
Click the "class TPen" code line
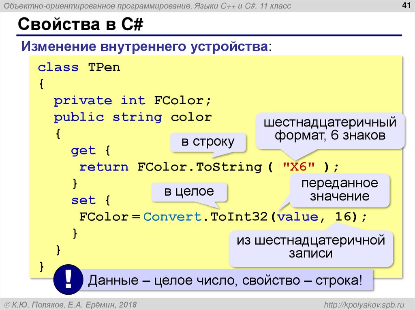[79, 67]
